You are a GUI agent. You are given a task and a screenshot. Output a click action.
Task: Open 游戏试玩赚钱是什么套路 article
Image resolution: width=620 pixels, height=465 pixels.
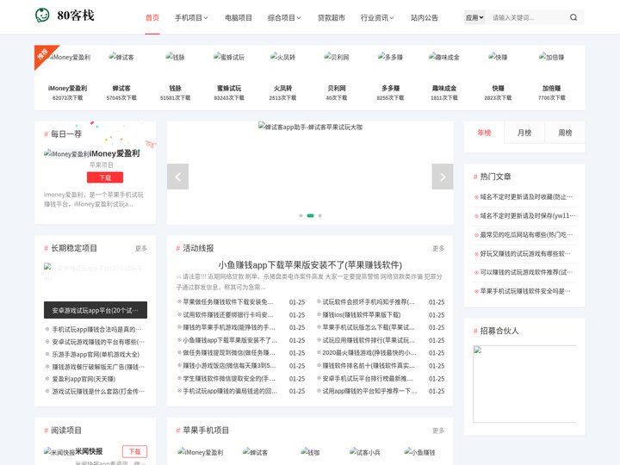[98, 391]
